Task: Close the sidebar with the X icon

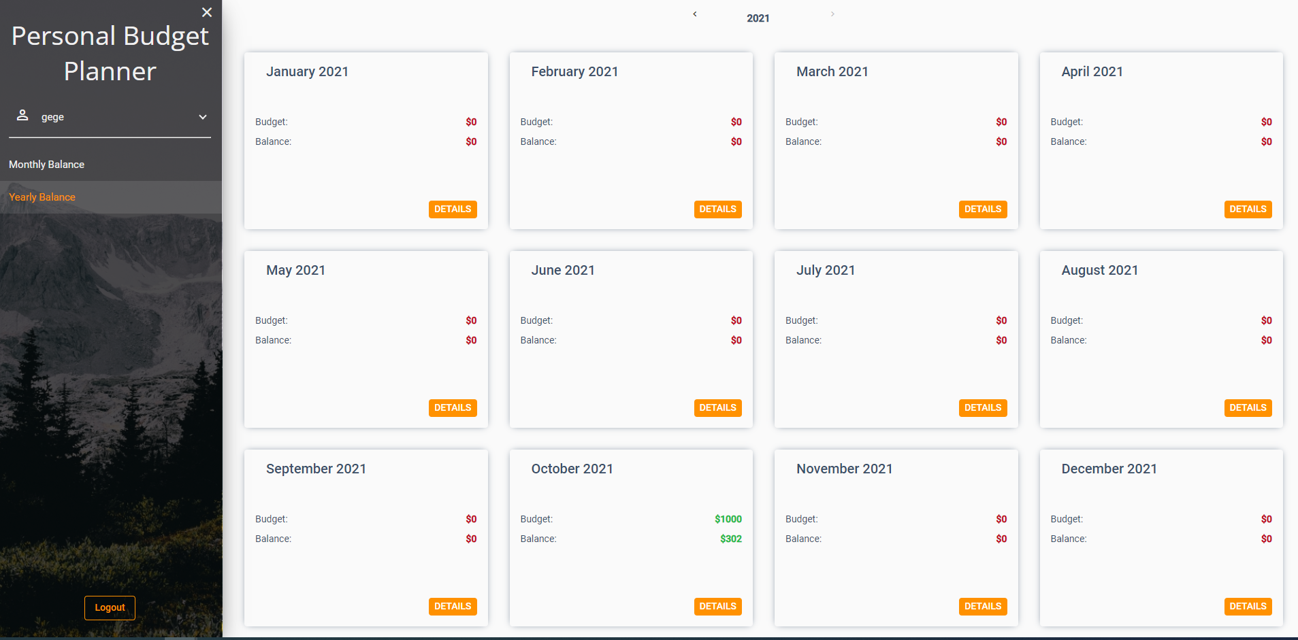Action: pos(207,12)
